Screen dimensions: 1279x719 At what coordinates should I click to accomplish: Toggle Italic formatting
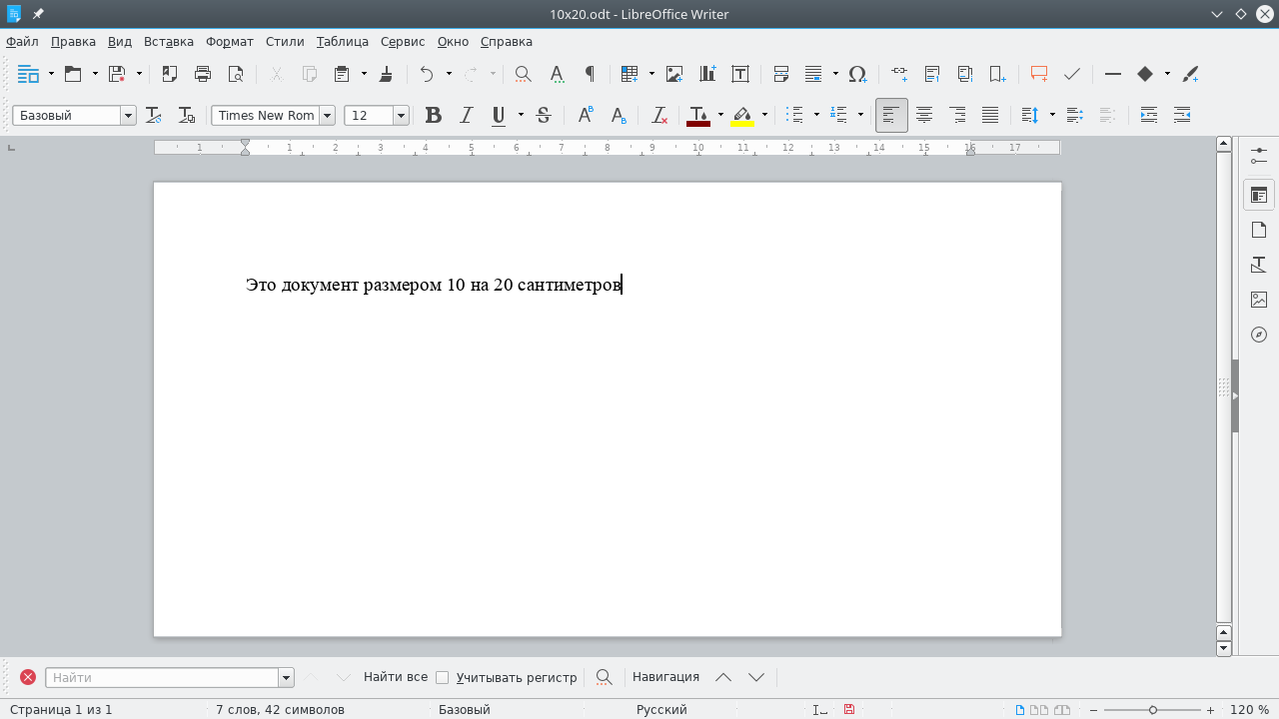click(466, 116)
